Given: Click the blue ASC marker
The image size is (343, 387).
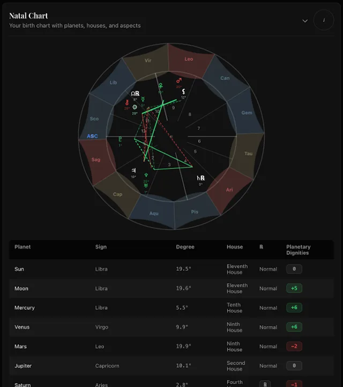Looking at the screenshot, I should [x=92, y=136].
